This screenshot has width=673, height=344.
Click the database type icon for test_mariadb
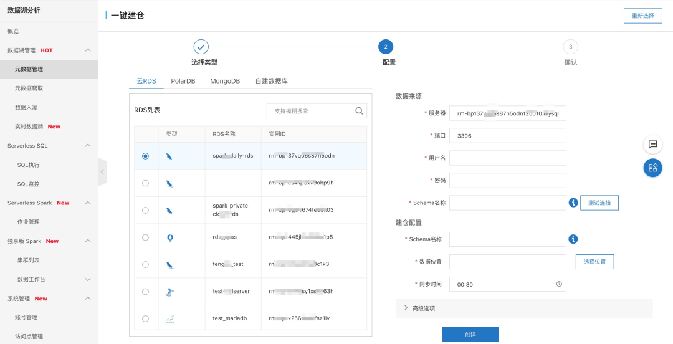(x=170, y=319)
